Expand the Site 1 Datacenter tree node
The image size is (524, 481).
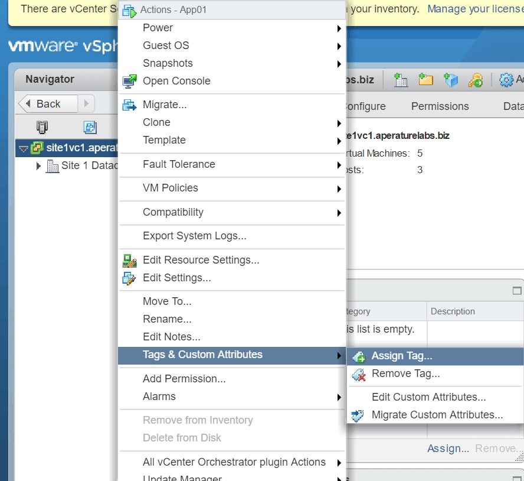(x=38, y=165)
